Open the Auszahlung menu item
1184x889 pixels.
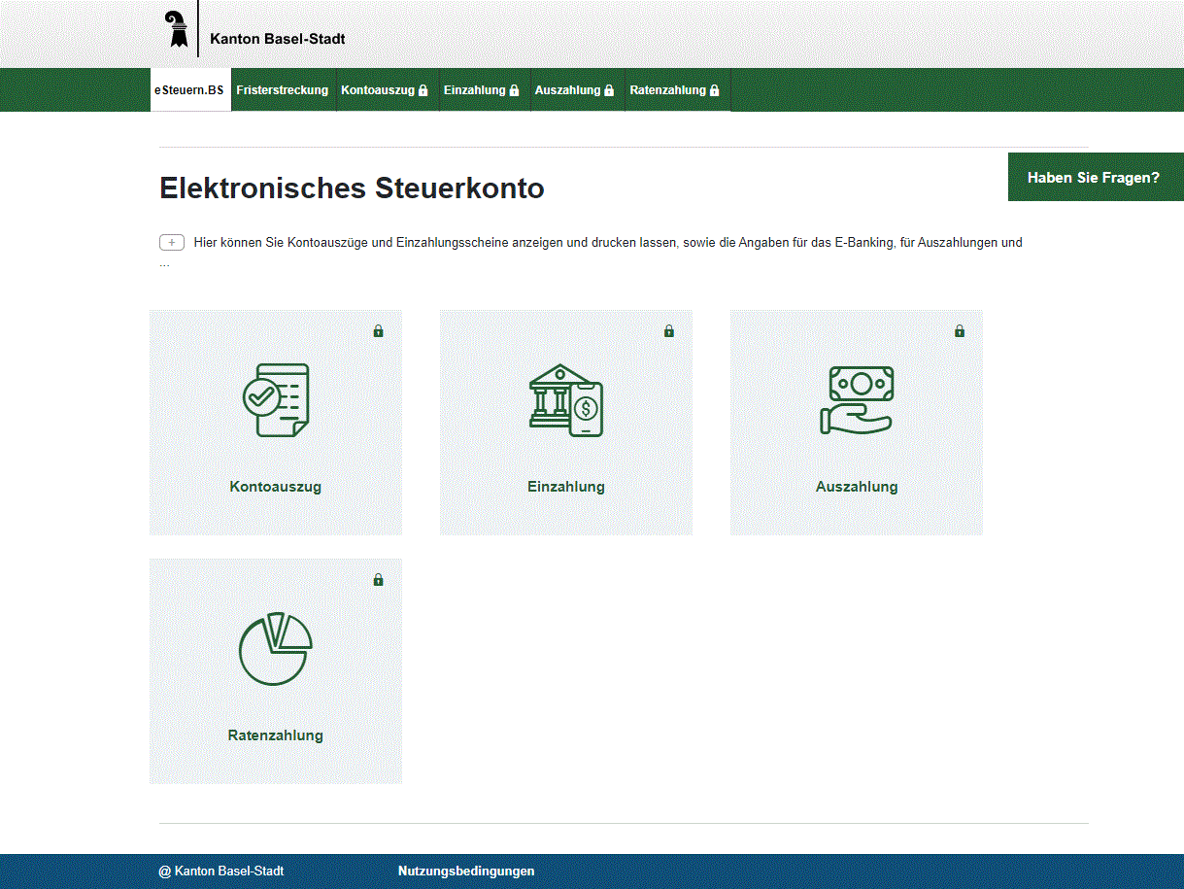(568, 89)
